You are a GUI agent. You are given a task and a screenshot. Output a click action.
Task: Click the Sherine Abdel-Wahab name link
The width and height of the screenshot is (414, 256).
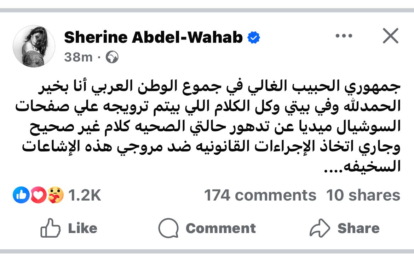point(153,37)
